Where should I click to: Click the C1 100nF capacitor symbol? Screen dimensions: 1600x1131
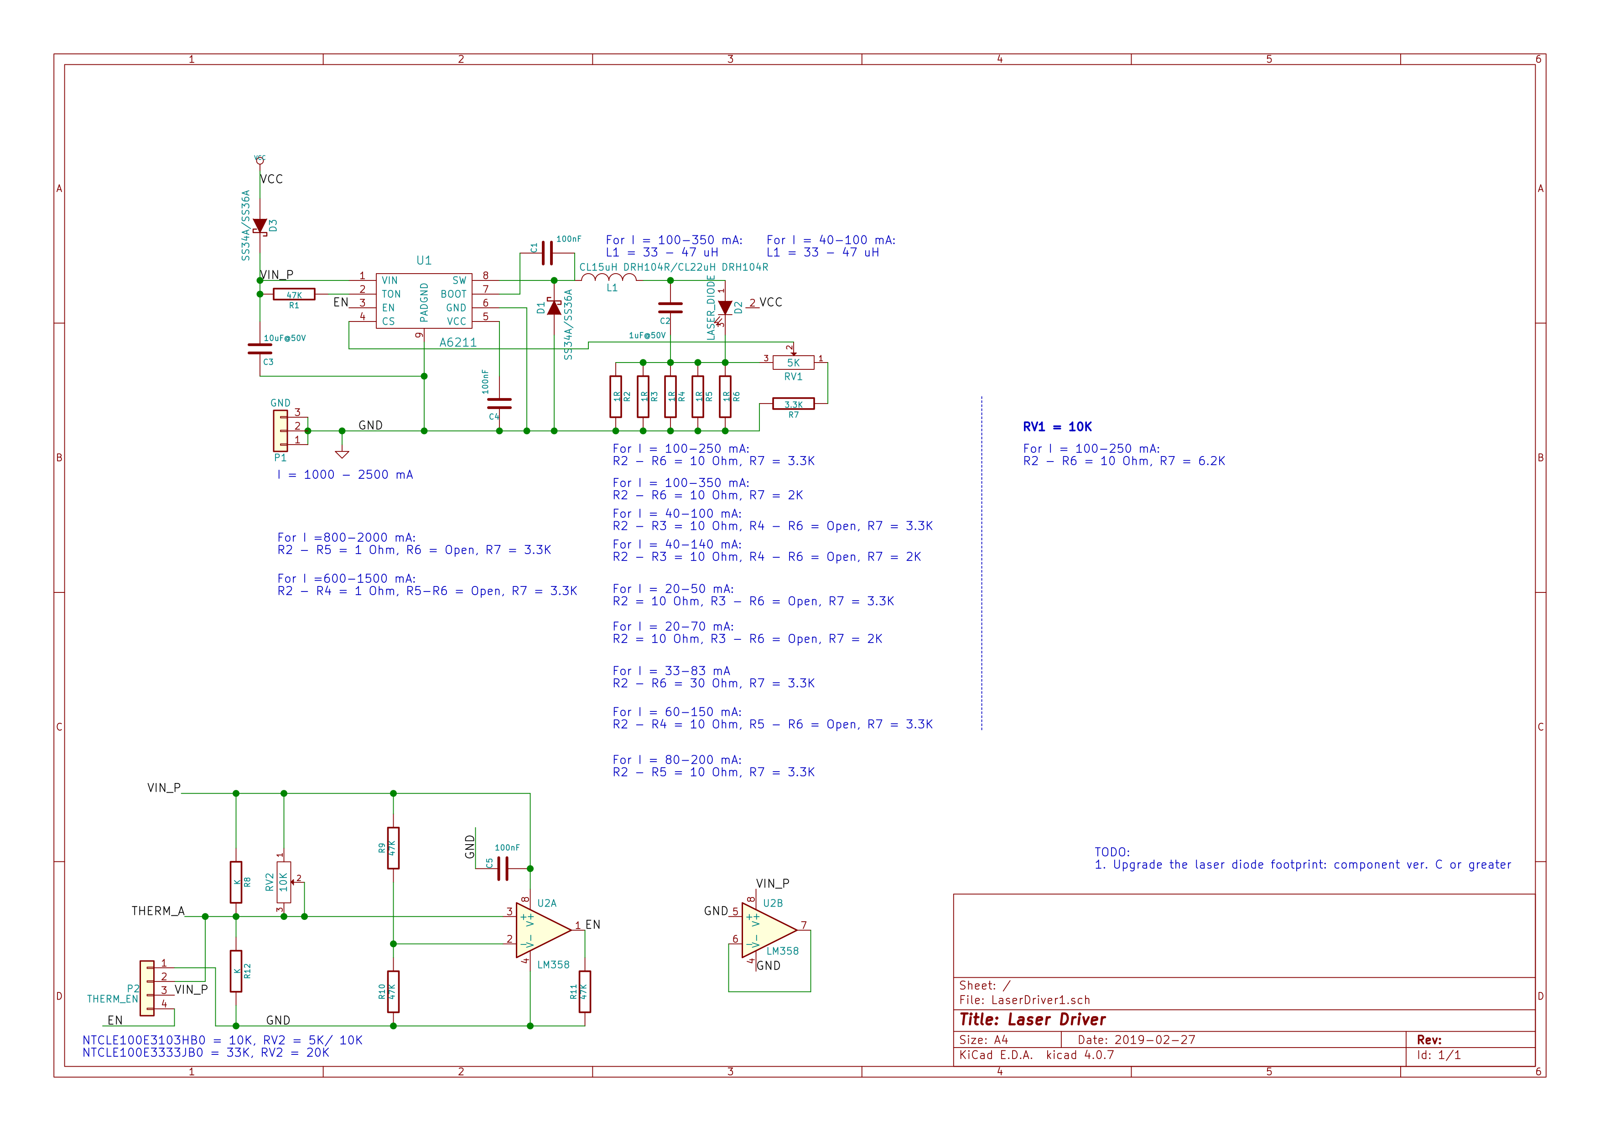click(547, 253)
